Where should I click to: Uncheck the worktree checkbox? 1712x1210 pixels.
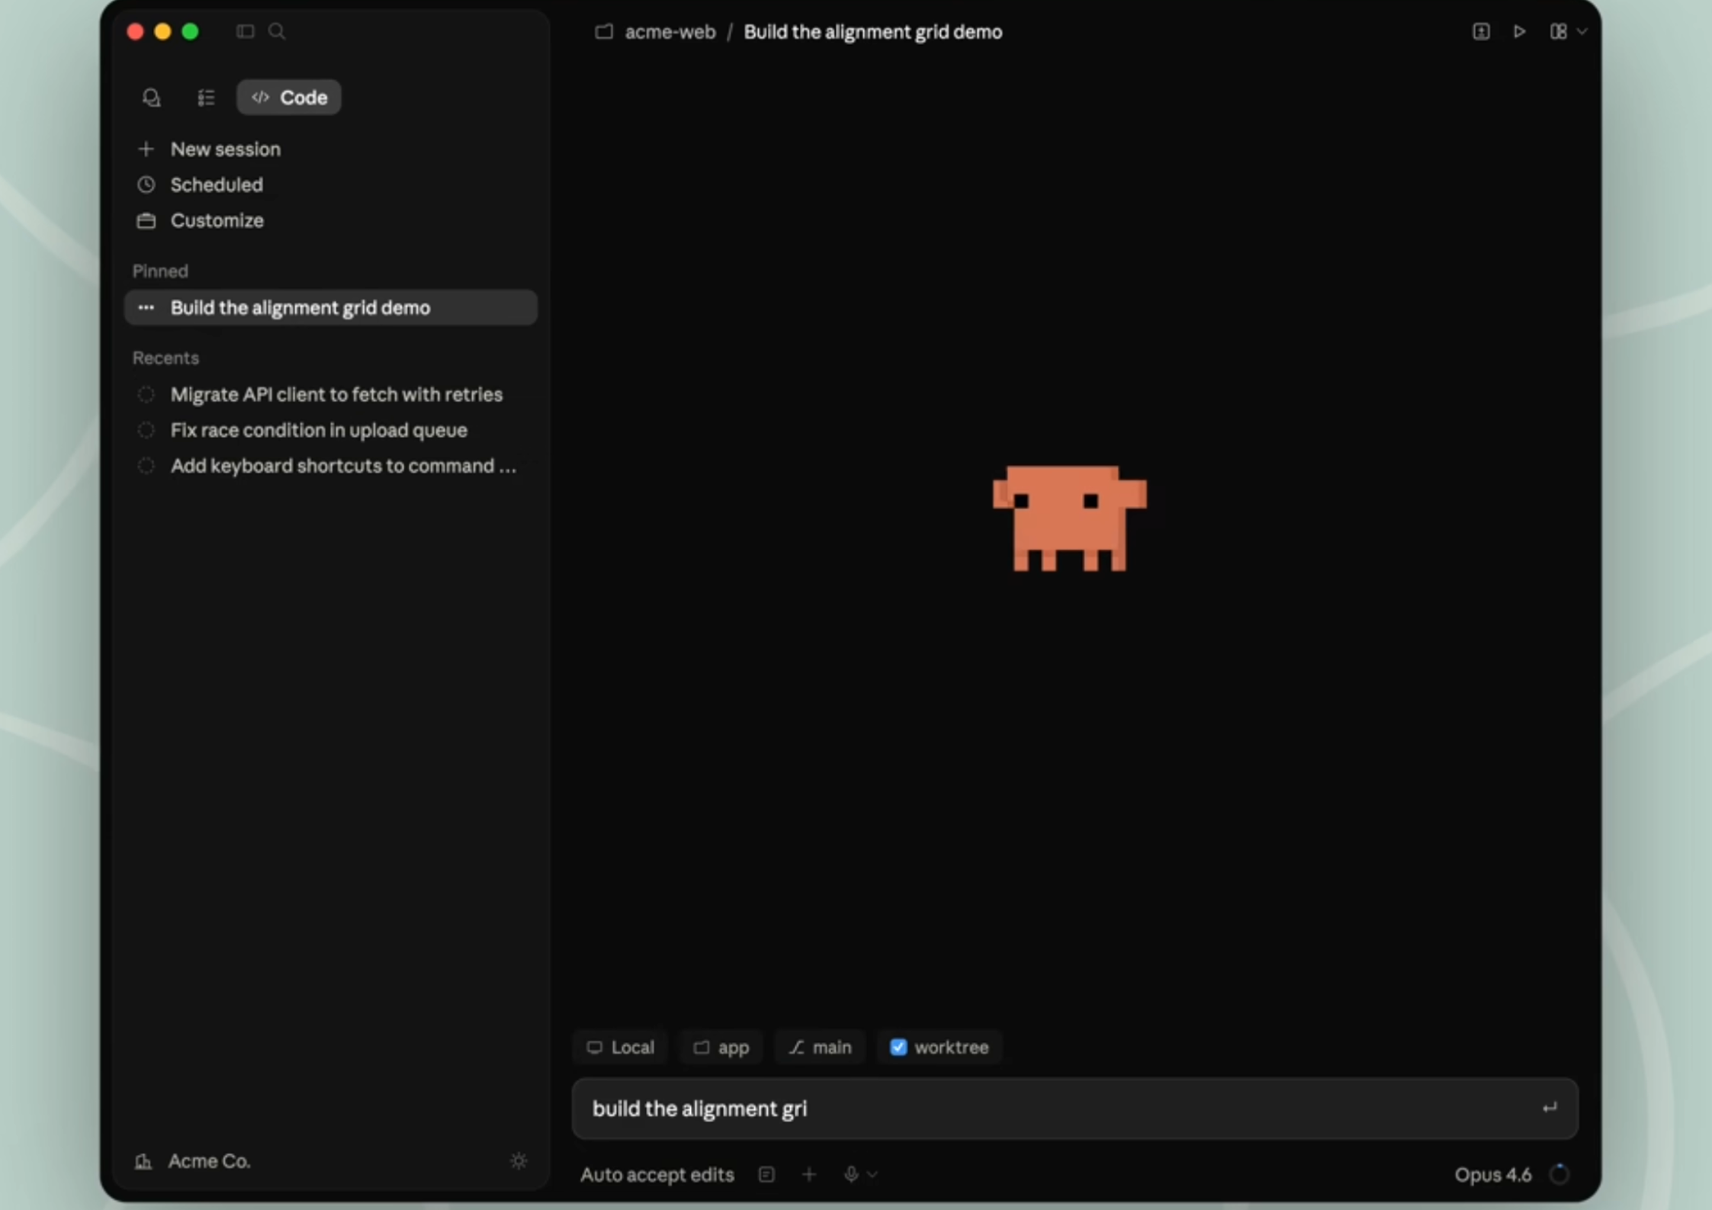coord(898,1046)
